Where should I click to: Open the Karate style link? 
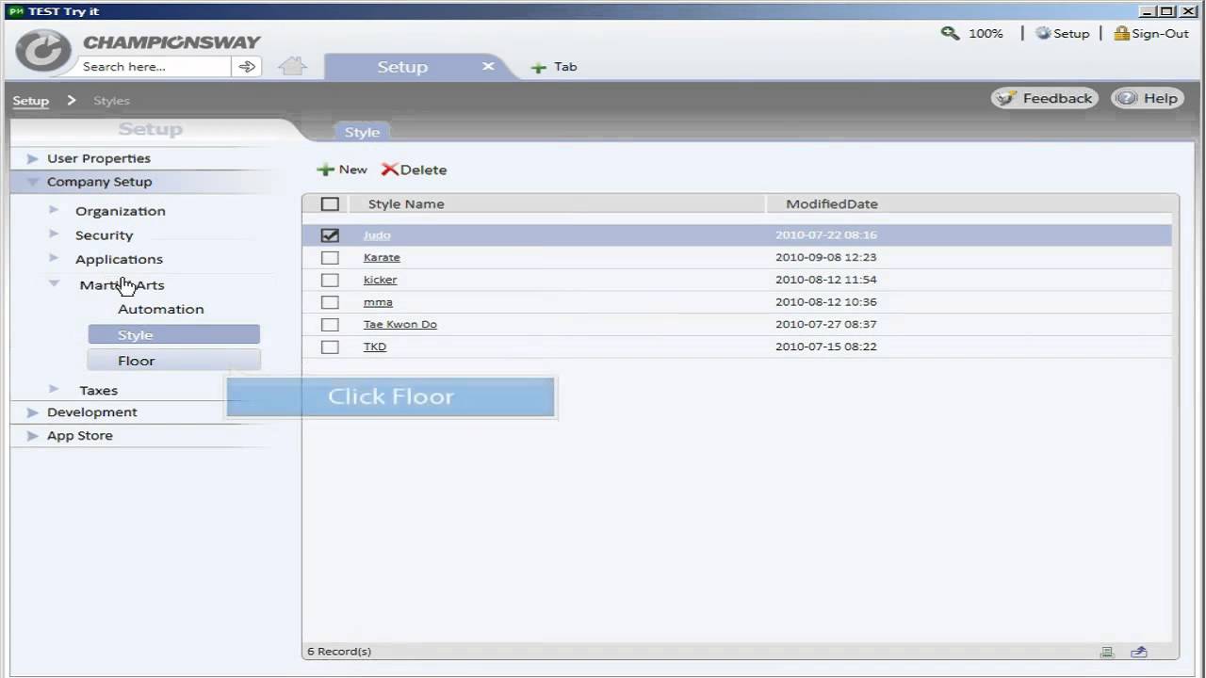pyautogui.click(x=382, y=257)
